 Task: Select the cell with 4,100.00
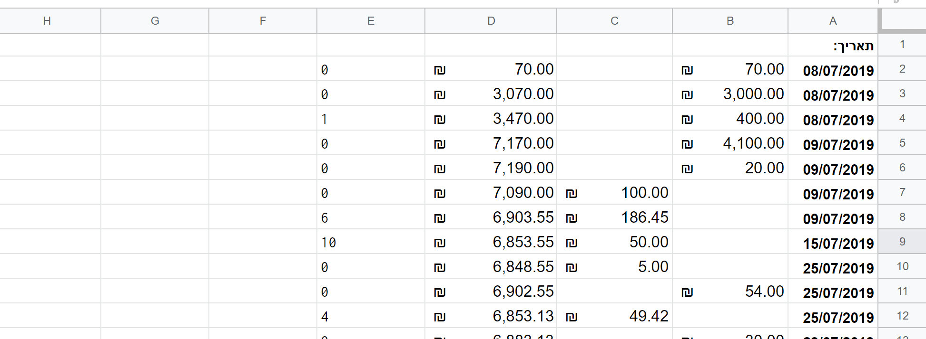[730, 143]
